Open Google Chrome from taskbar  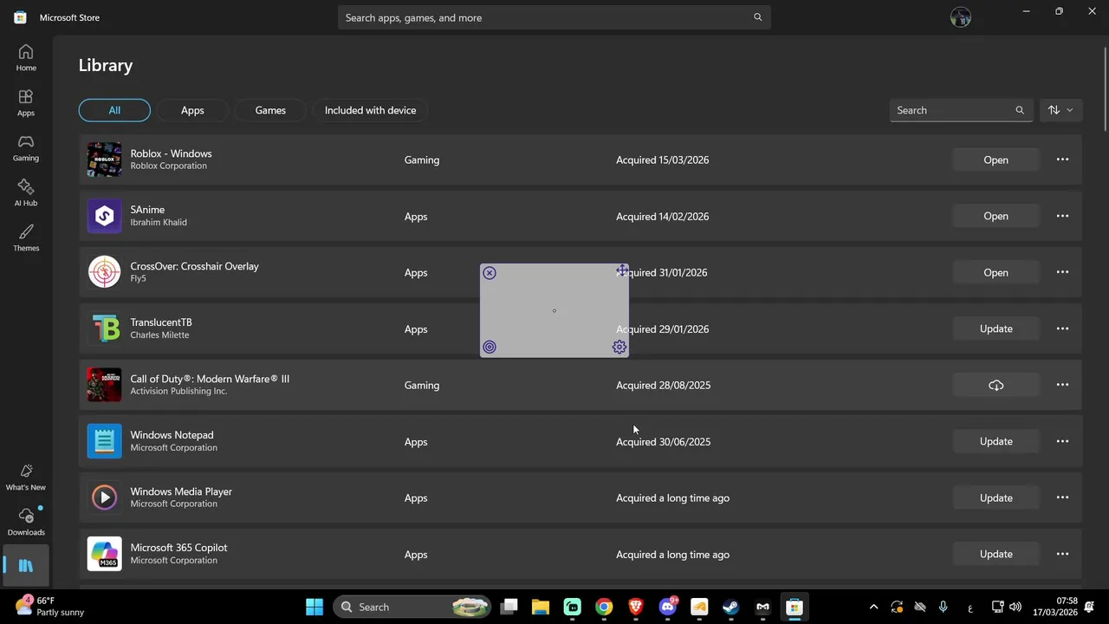click(x=604, y=607)
